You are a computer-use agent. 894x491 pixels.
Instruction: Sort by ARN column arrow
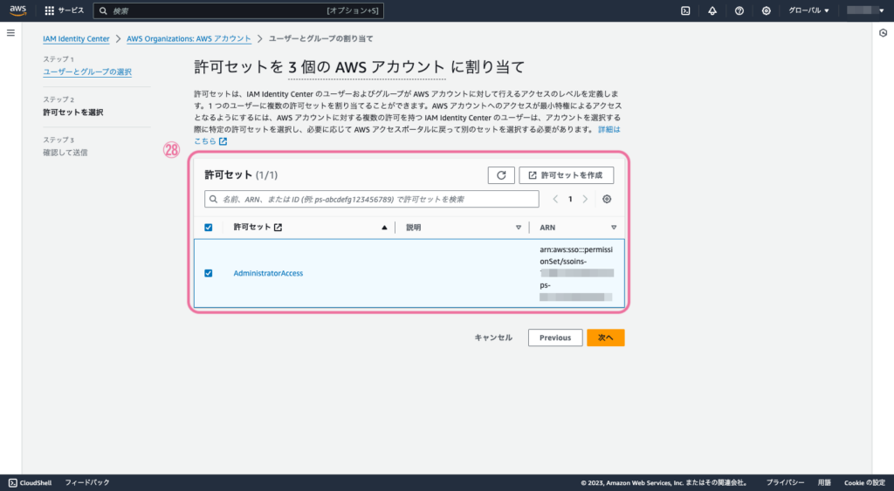[614, 228]
